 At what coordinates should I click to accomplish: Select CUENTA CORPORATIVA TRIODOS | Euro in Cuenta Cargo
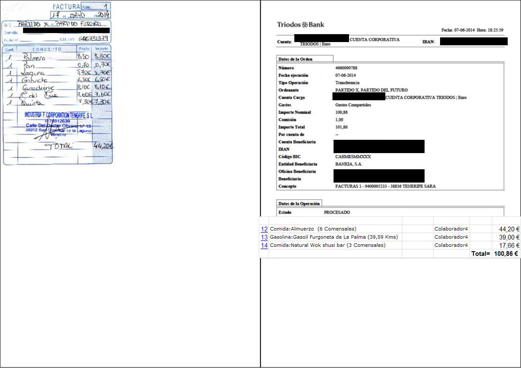click(426, 97)
